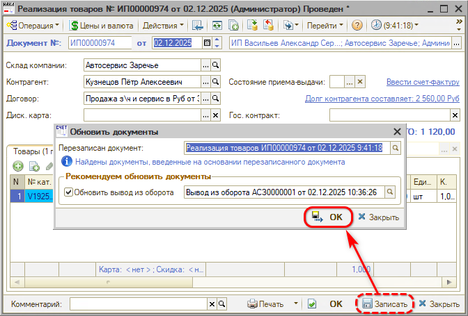Open calendar picker next to document date
Viewport: 468px width, 316px height.
pos(207,43)
